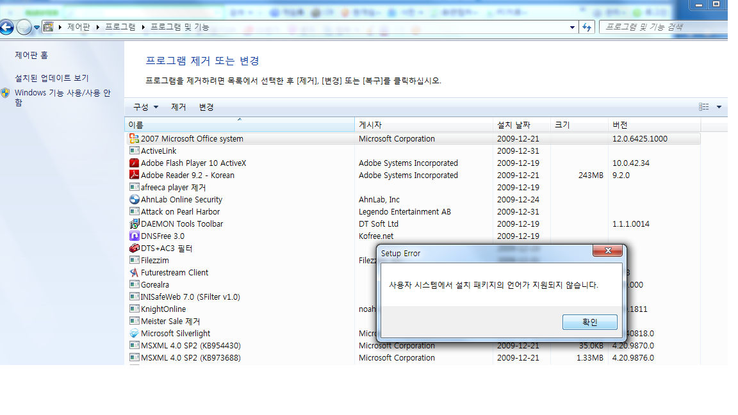The width and height of the screenshot is (738, 415).
Task: Click the Back navigation arrow
Action: tap(6, 28)
